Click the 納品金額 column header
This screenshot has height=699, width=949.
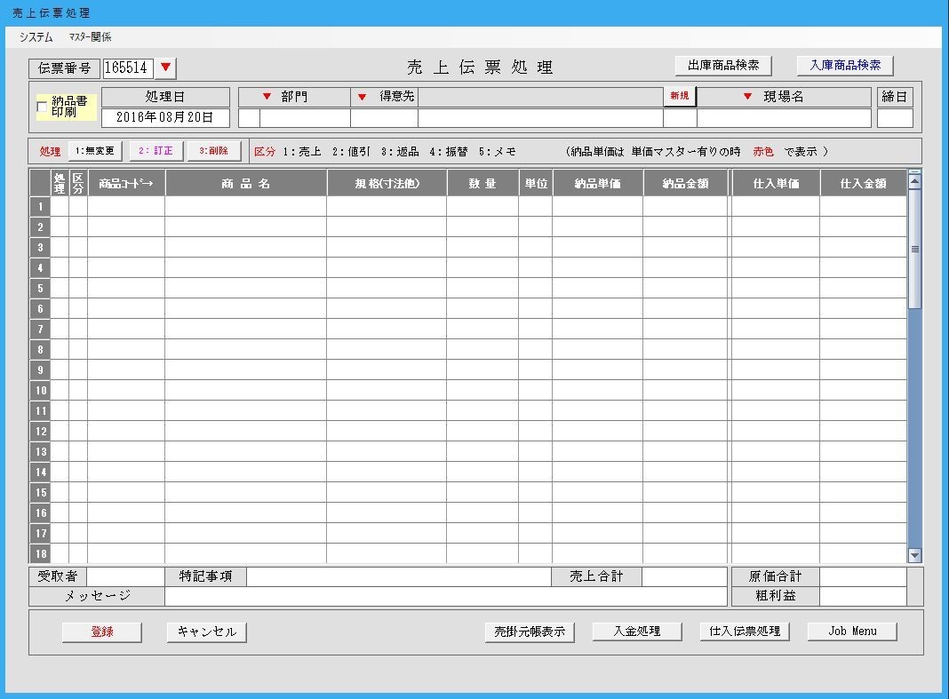pyautogui.click(x=685, y=183)
